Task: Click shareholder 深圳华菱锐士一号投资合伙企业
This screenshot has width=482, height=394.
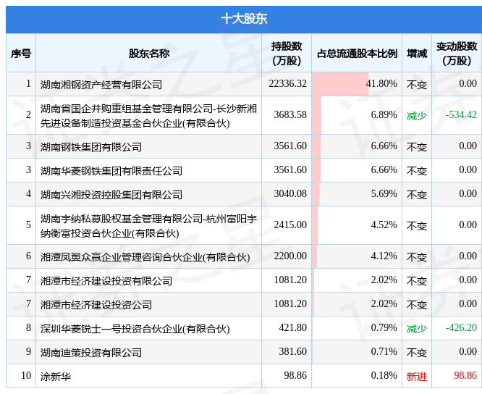Action: (x=135, y=329)
